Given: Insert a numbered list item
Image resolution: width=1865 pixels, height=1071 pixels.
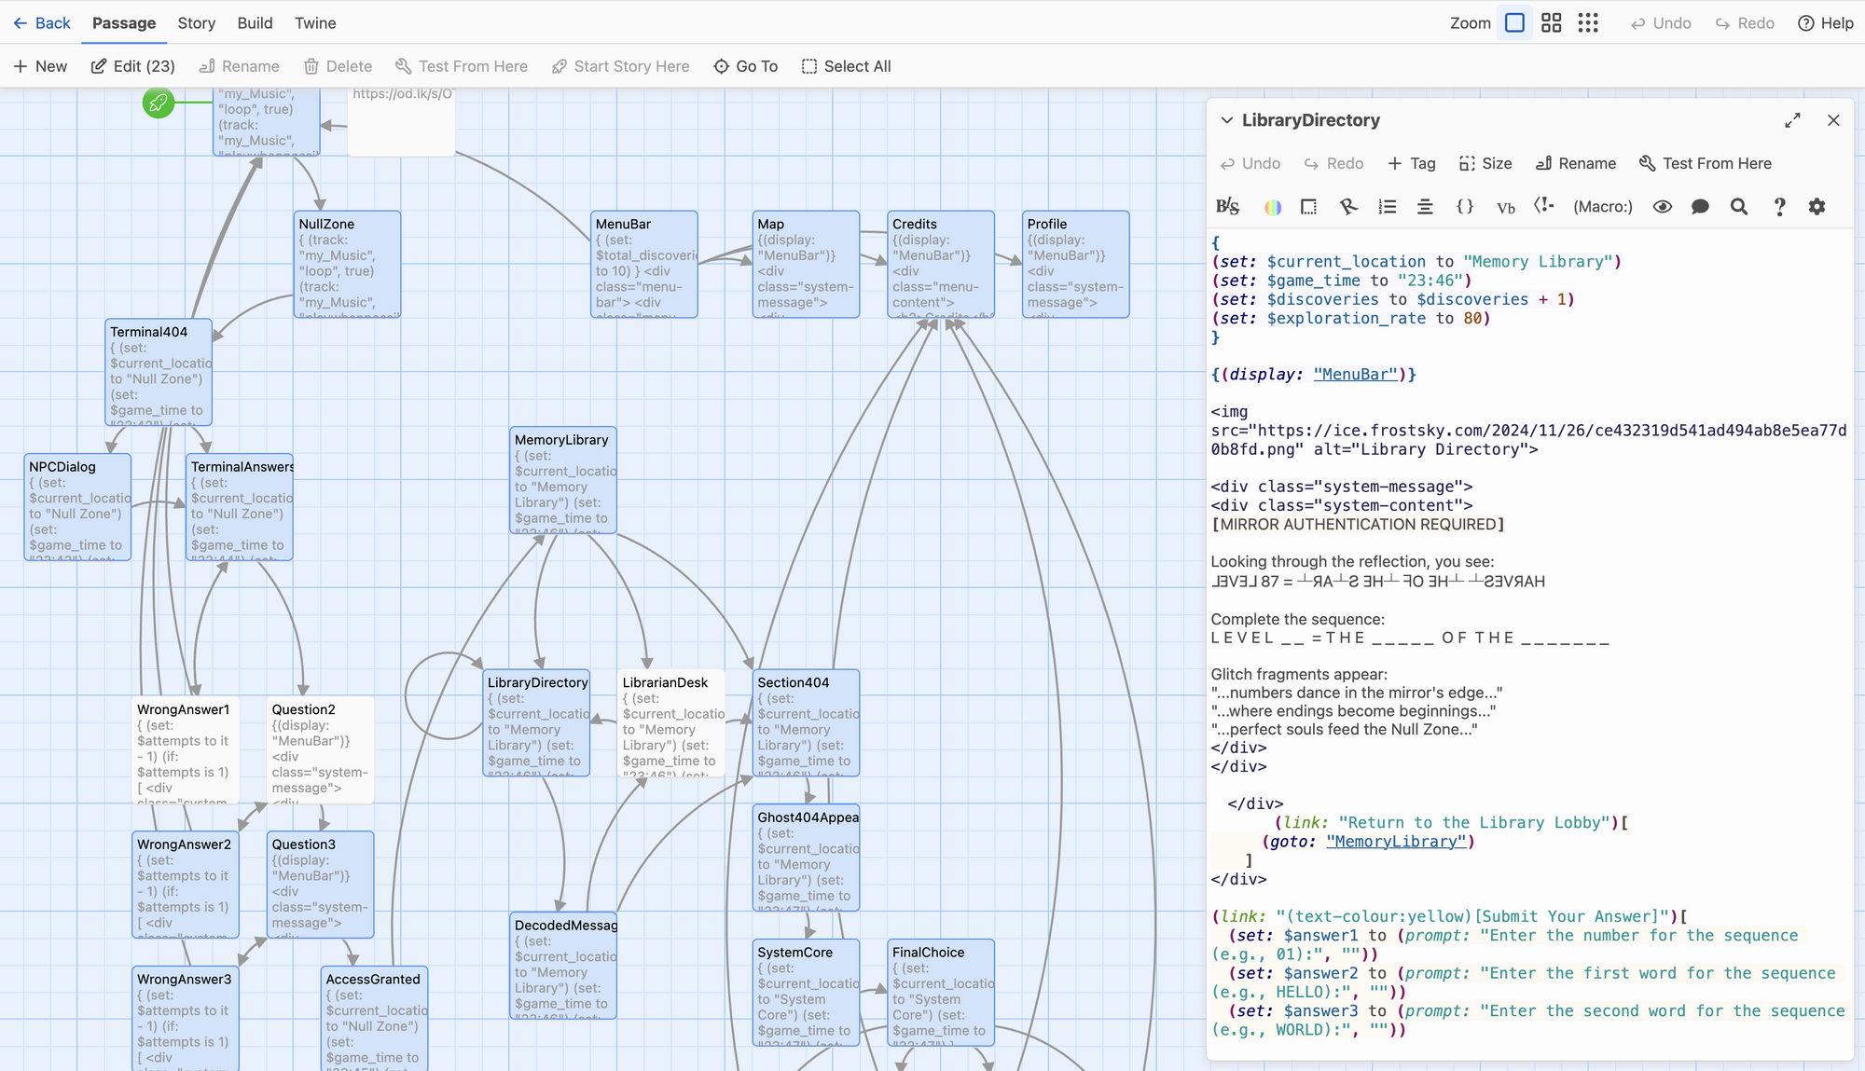Looking at the screenshot, I should coord(1388,207).
